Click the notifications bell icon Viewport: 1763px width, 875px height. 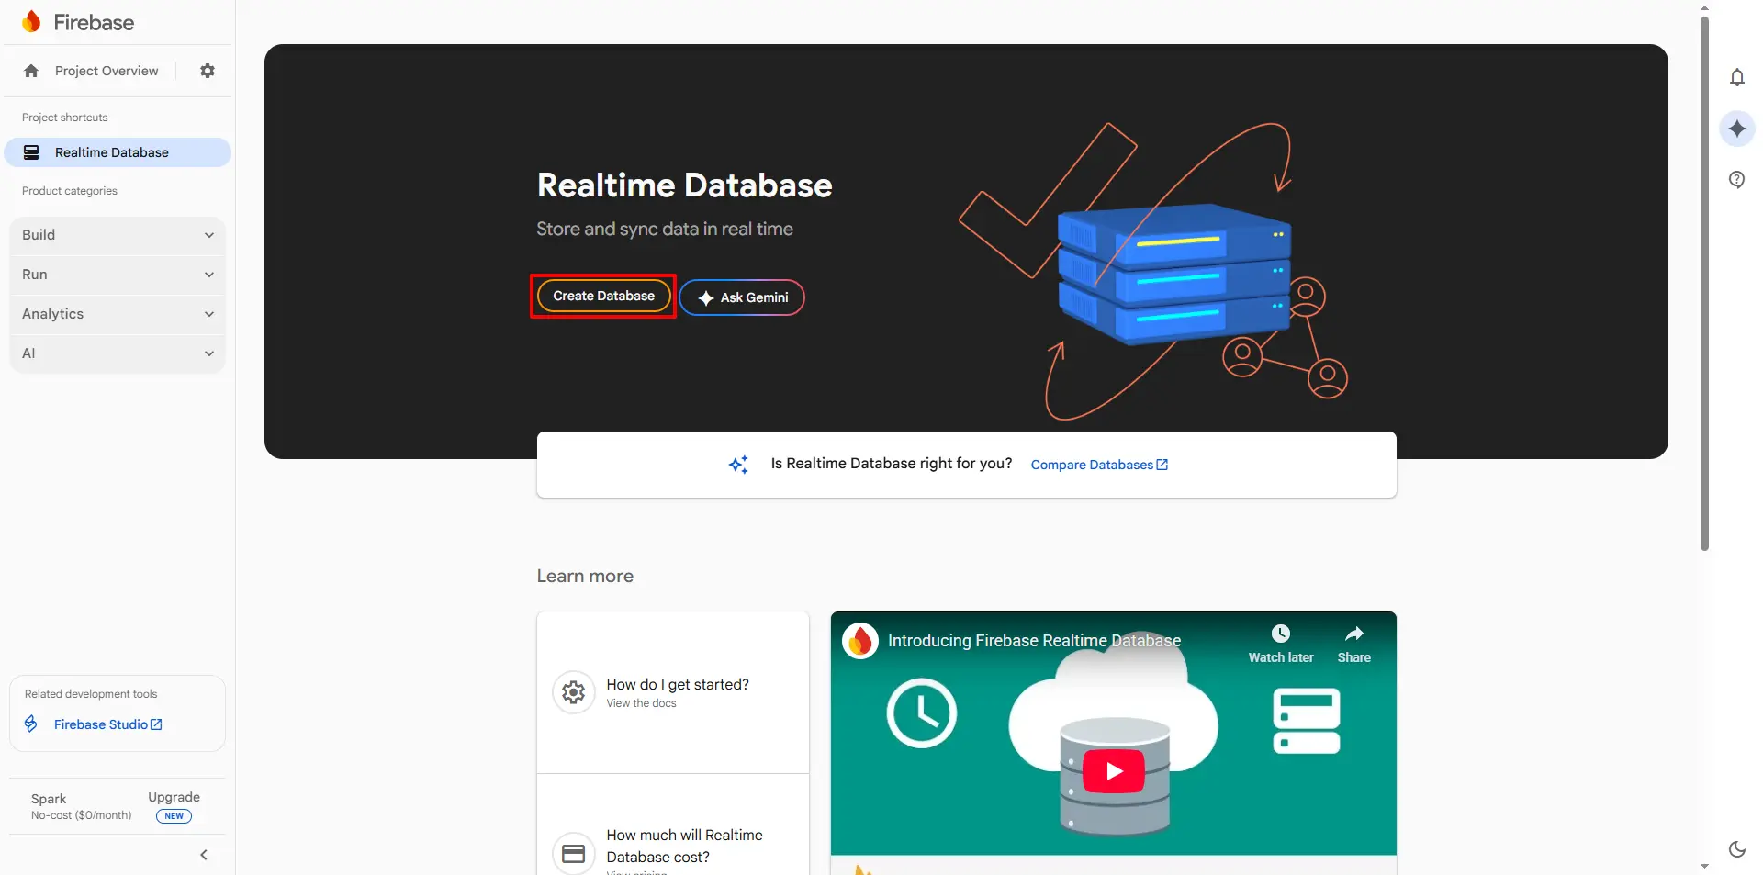point(1736,78)
